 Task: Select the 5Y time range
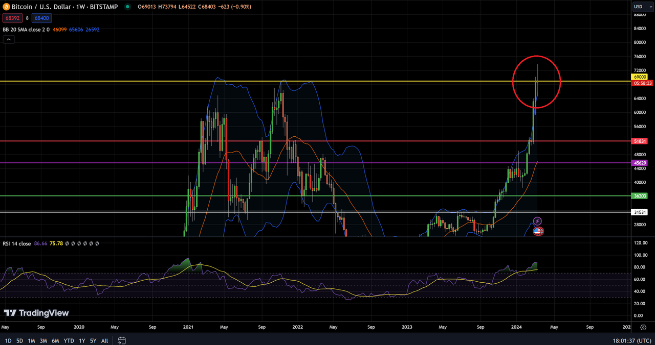click(x=93, y=340)
